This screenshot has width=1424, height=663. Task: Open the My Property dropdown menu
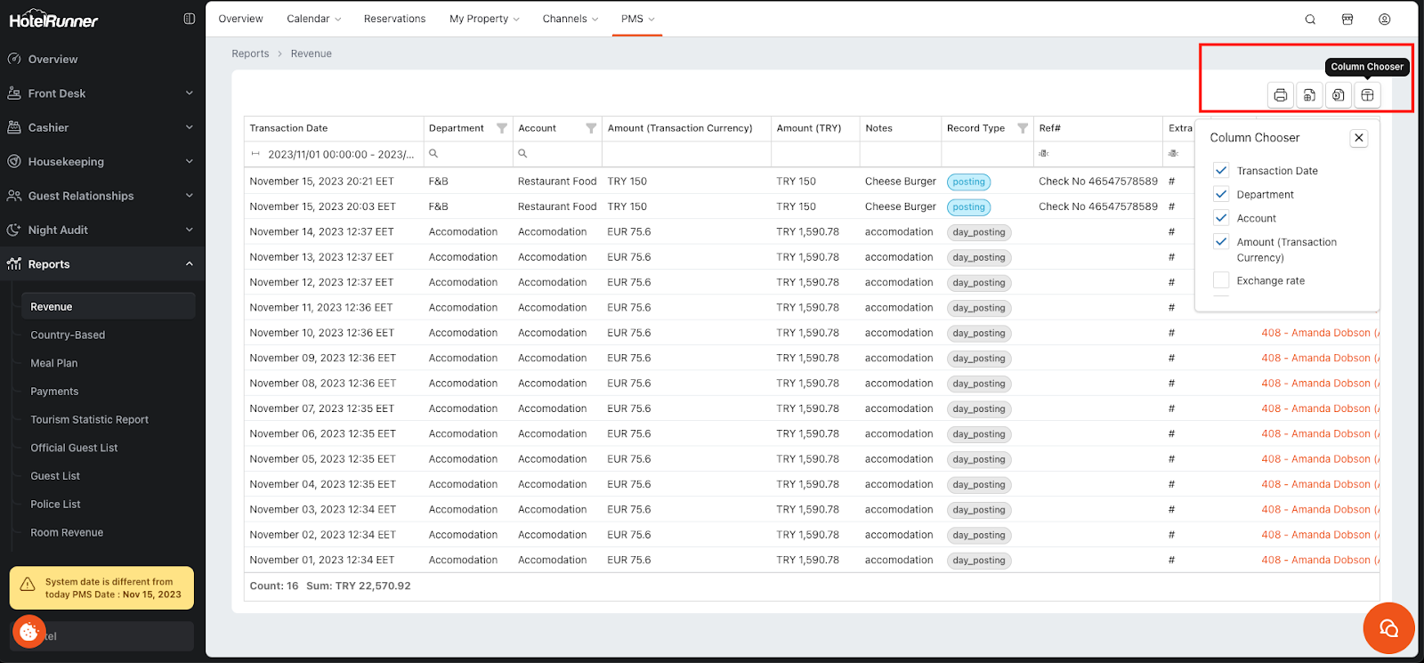(483, 19)
